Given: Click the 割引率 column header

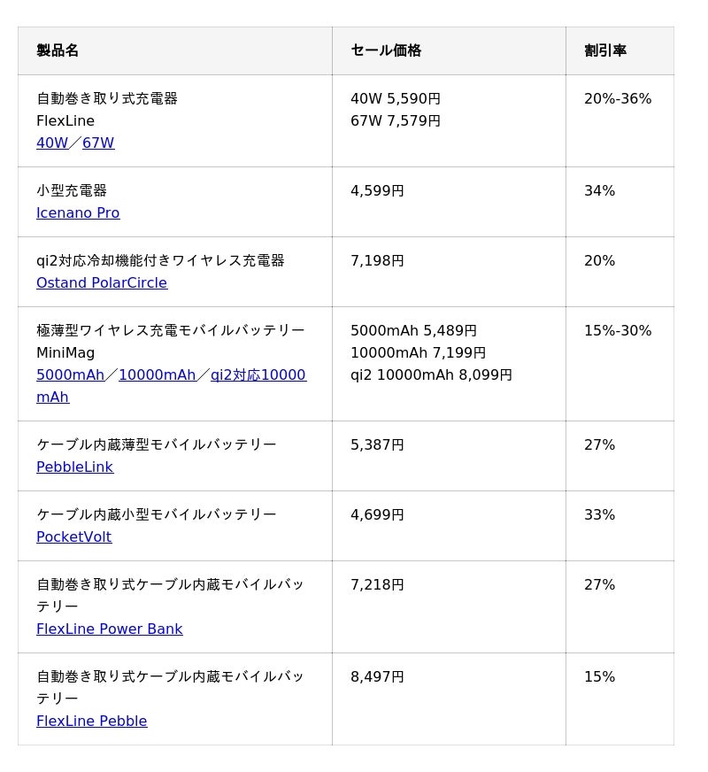Looking at the screenshot, I should click(x=605, y=51).
